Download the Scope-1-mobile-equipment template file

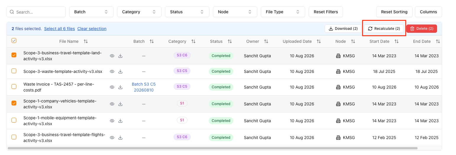pyautogui.click(x=120, y=121)
